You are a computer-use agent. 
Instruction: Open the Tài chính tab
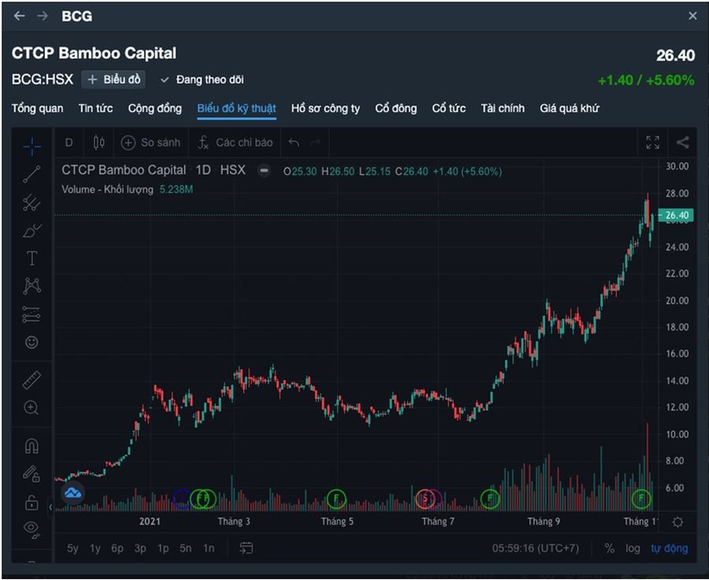tap(503, 109)
